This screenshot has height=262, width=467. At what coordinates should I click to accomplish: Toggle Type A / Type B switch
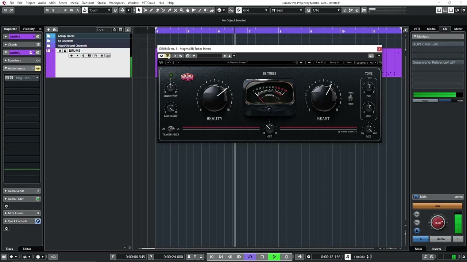pyautogui.click(x=350, y=98)
